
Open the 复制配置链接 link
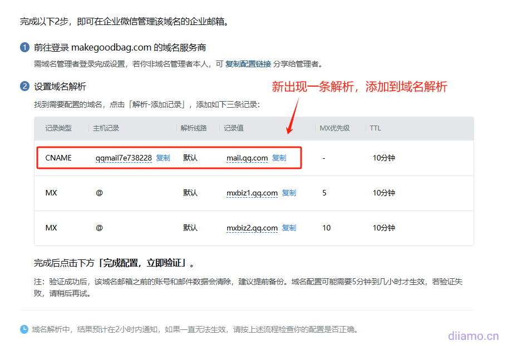pyautogui.click(x=248, y=64)
